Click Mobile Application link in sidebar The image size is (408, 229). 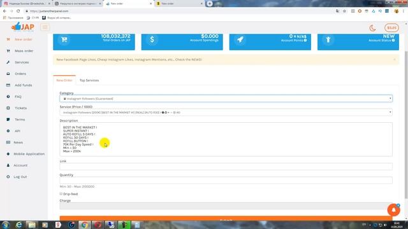click(29, 154)
